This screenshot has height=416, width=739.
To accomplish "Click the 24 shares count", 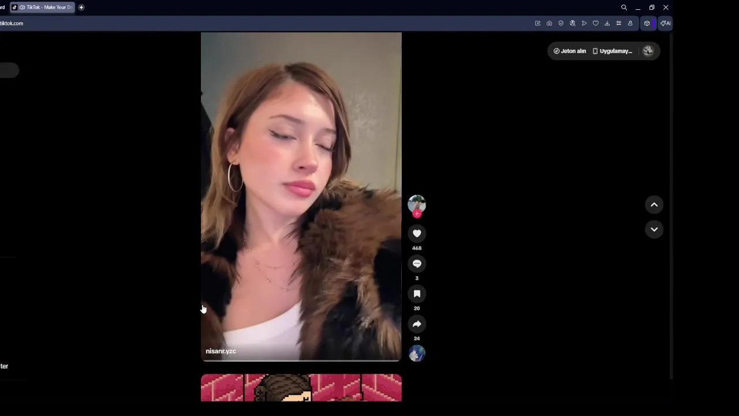I will (x=417, y=339).
